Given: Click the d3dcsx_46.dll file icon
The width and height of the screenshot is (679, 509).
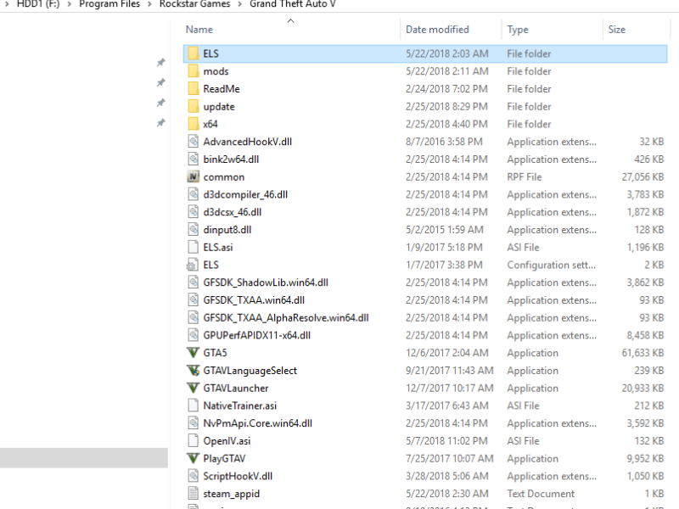Looking at the screenshot, I should 194,212.
